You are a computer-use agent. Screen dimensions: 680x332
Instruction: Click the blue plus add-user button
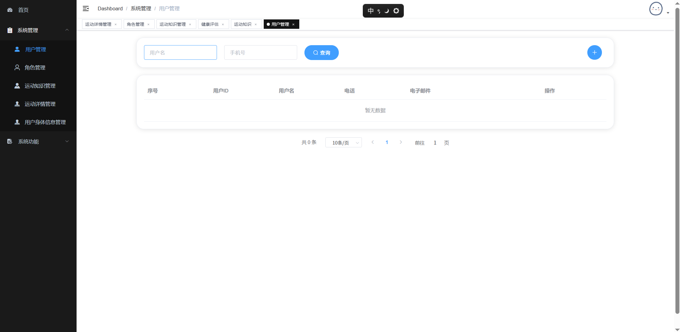[x=594, y=52]
